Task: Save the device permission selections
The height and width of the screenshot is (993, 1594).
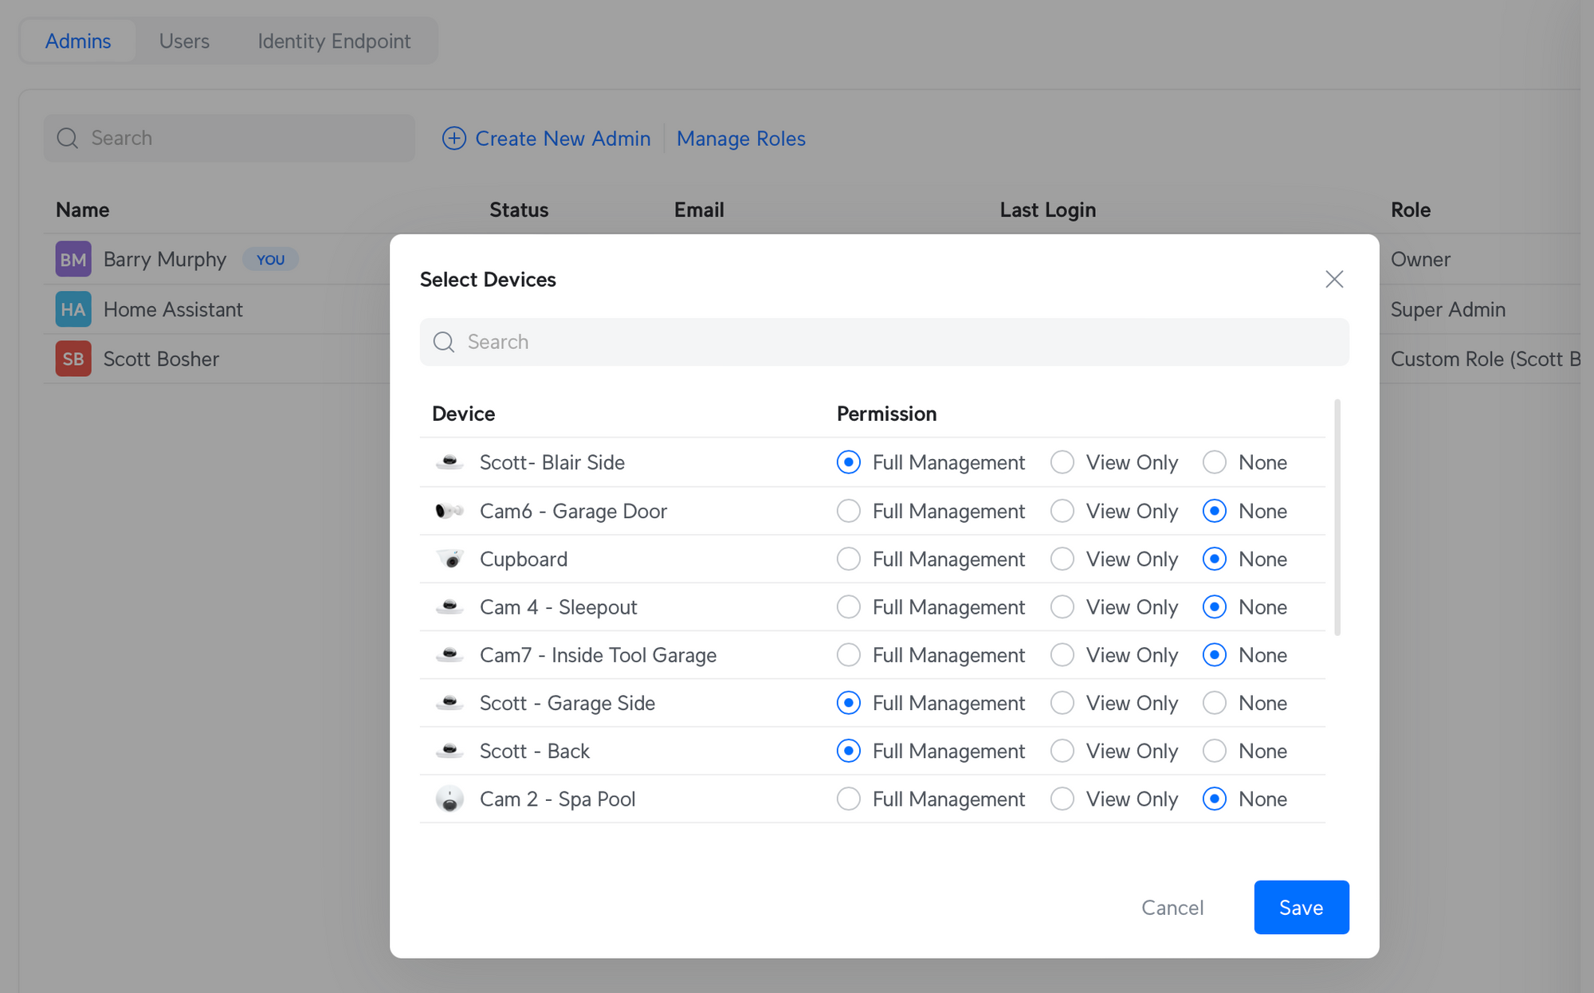Action: [1301, 907]
